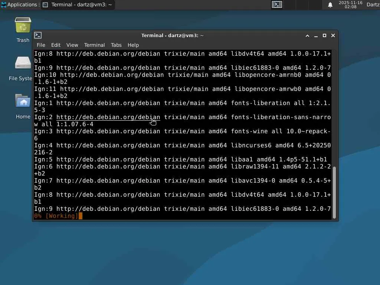This screenshot has width=380, height=285.
Task: Open the View menu
Action: click(72, 45)
